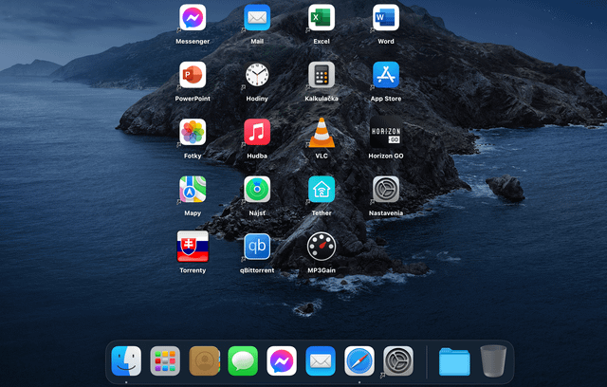The width and height of the screenshot is (607, 387).
Task: Open Contacts in the dock
Action: click(x=204, y=360)
